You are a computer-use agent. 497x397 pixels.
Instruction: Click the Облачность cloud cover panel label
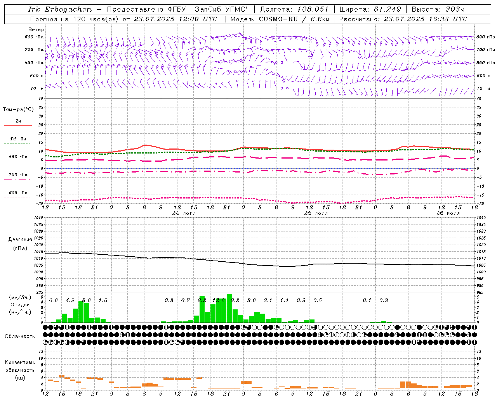tap(20, 336)
